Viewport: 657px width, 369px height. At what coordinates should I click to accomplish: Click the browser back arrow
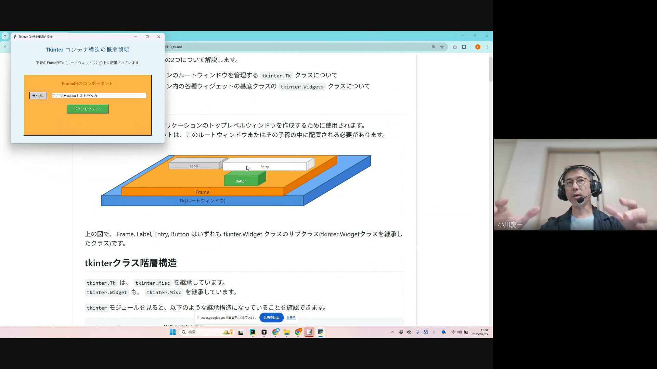tap(5, 47)
